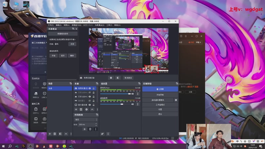Open the three-dot menu for 桌面音频

coord(138,104)
